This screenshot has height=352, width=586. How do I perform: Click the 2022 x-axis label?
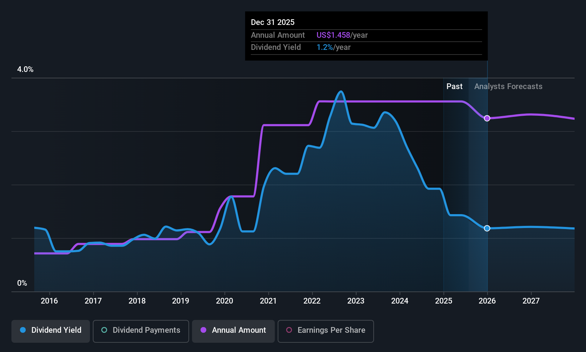tap(312, 301)
